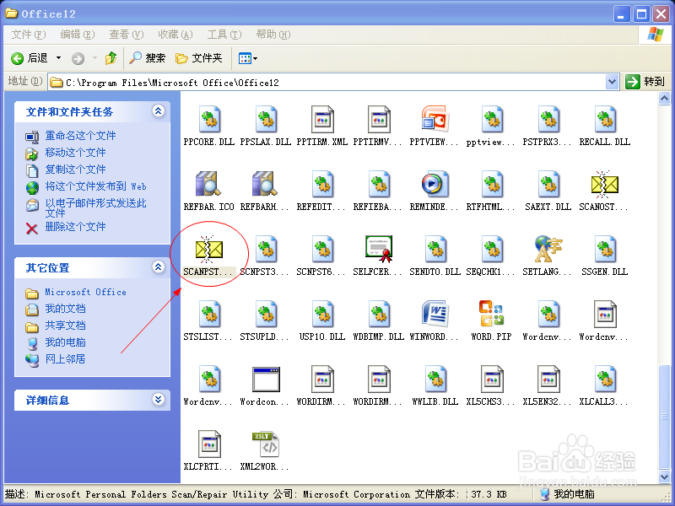Open 我的文档 location link
Image resolution: width=675 pixels, height=506 pixels.
[65, 309]
